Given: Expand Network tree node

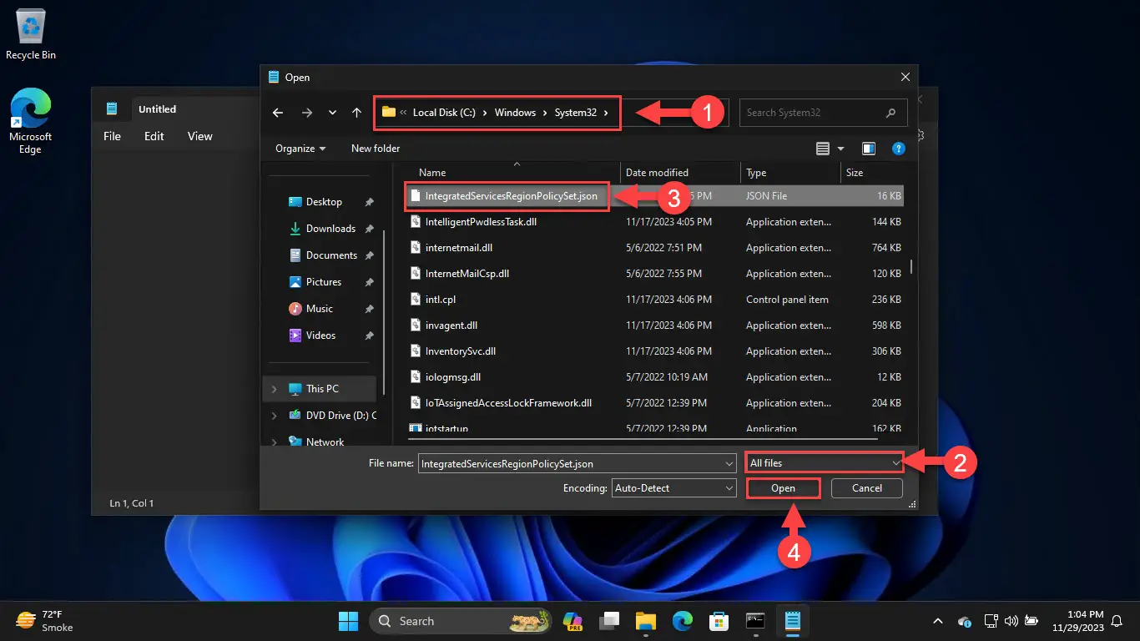Looking at the screenshot, I should (x=275, y=442).
